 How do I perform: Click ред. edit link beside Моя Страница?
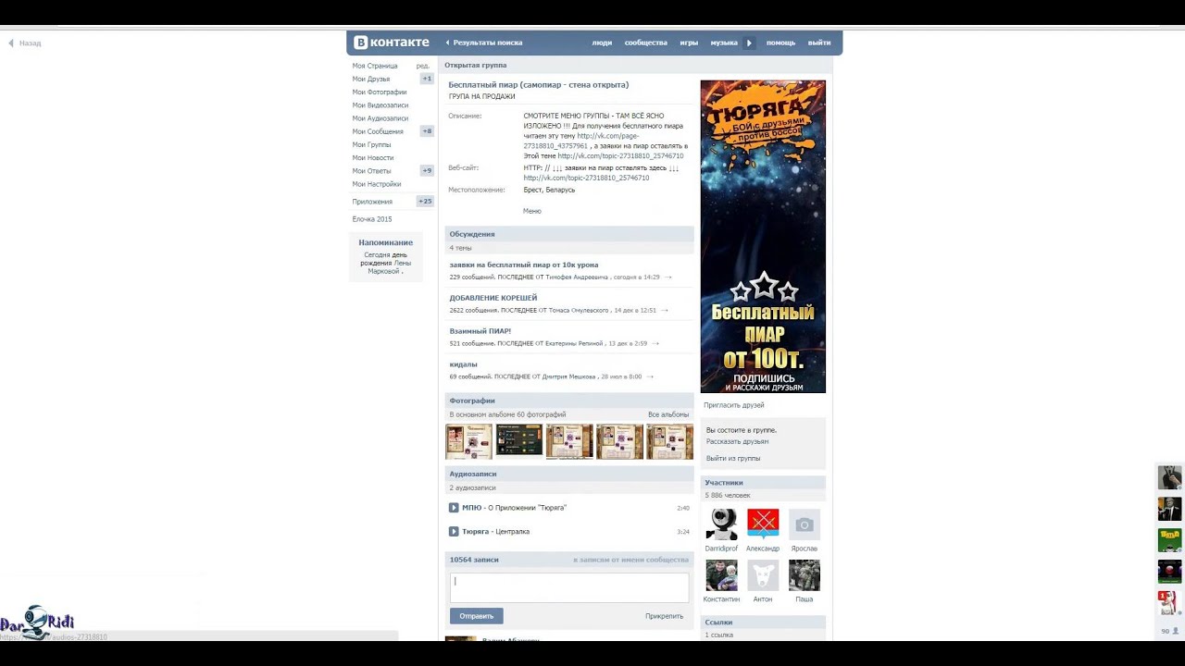(423, 66)
